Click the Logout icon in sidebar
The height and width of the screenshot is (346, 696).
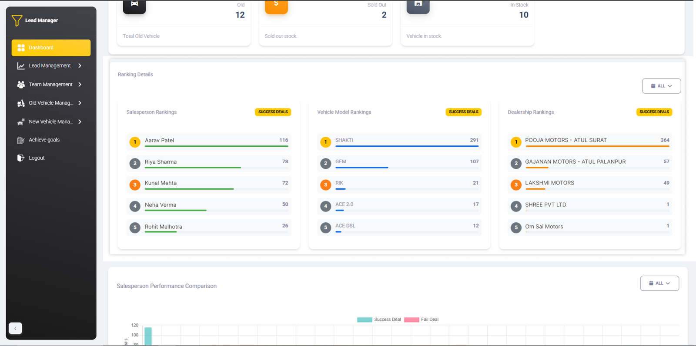[21, 158]
